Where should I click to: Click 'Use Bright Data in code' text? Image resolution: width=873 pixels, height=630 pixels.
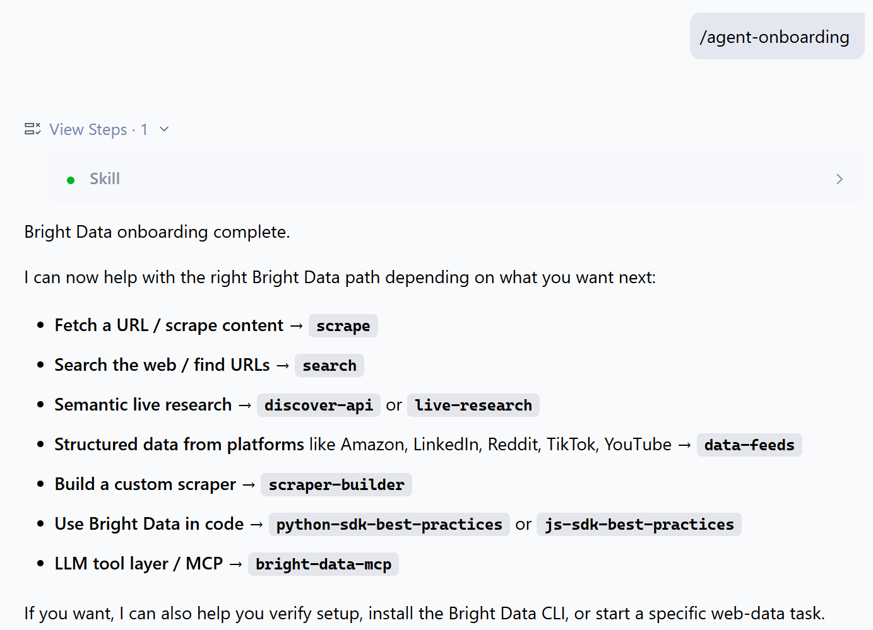coord(149,524)
